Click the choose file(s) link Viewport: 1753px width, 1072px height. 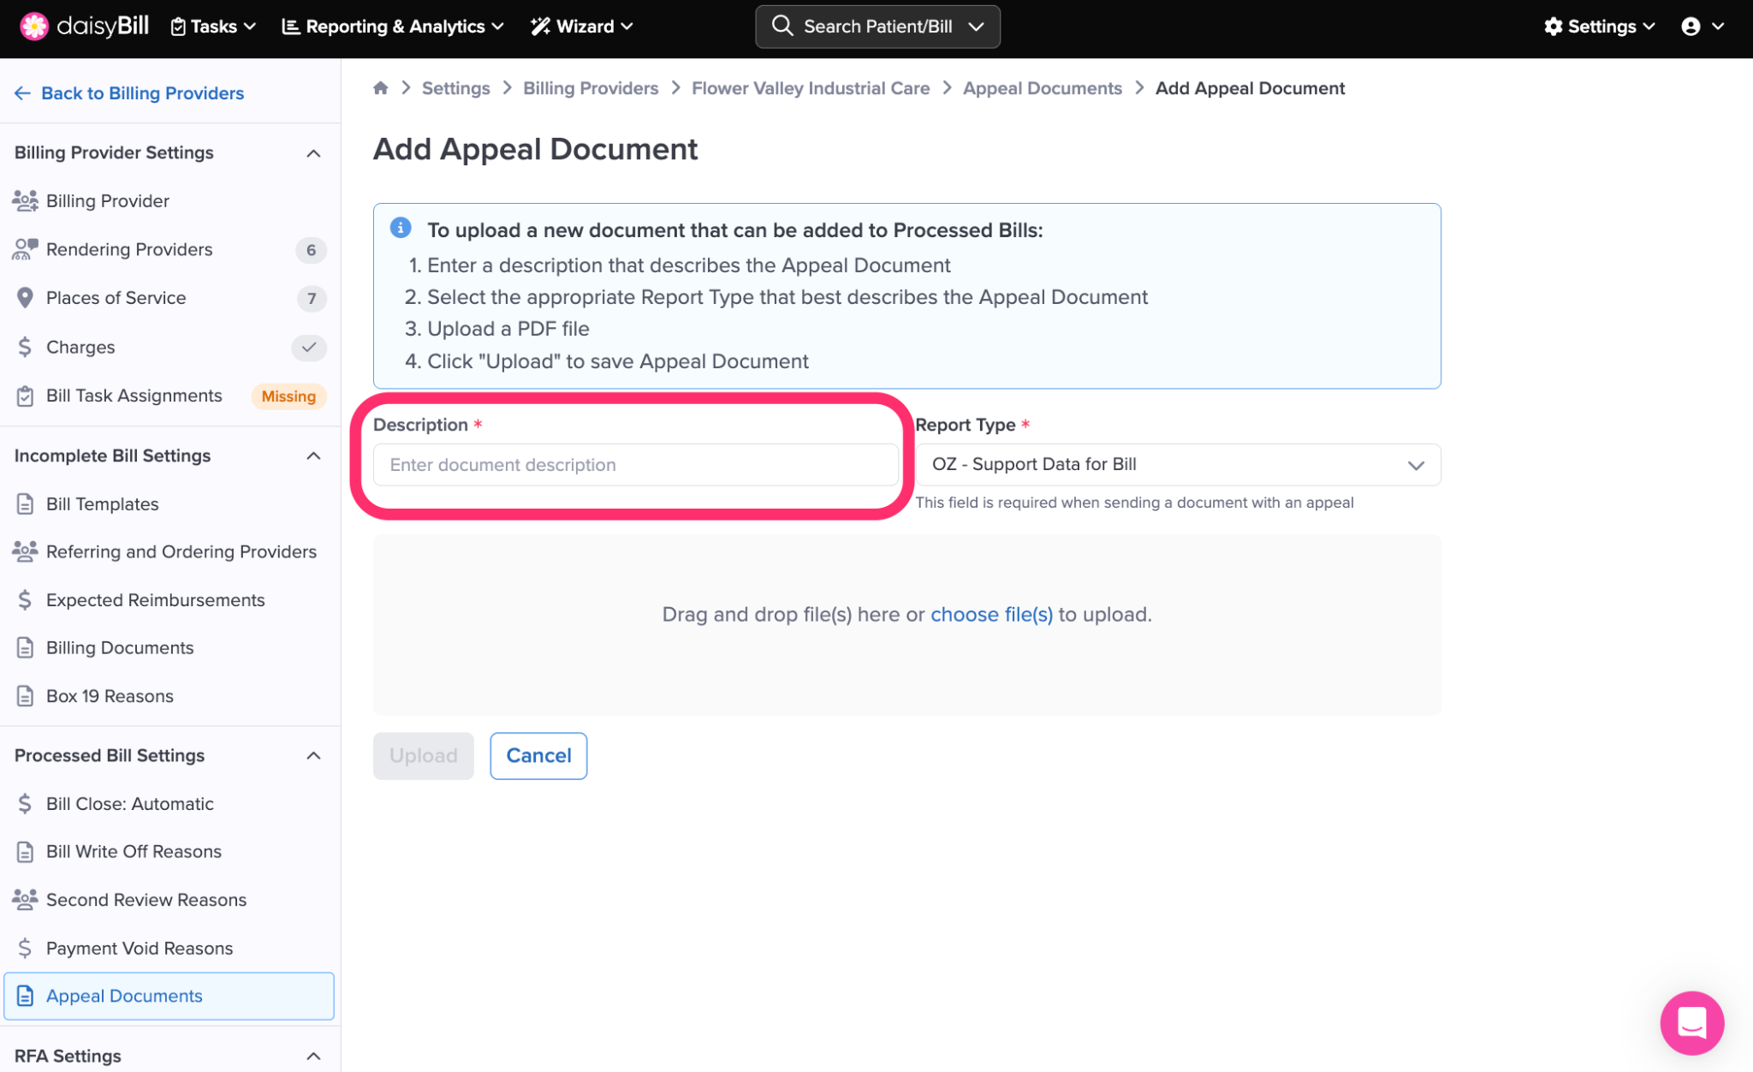pos(991,615)
